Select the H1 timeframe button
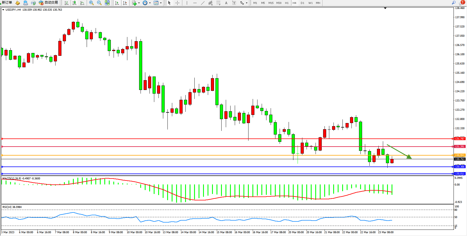467x236 pixels. 287,3
